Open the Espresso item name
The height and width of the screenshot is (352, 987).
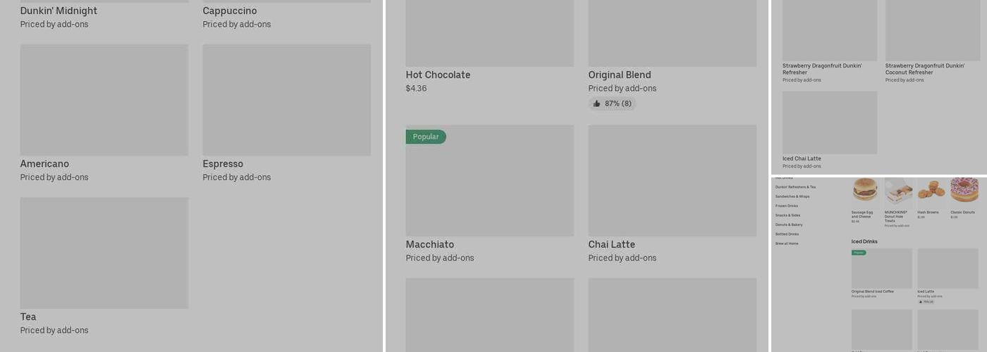click(x=223, y=164)
